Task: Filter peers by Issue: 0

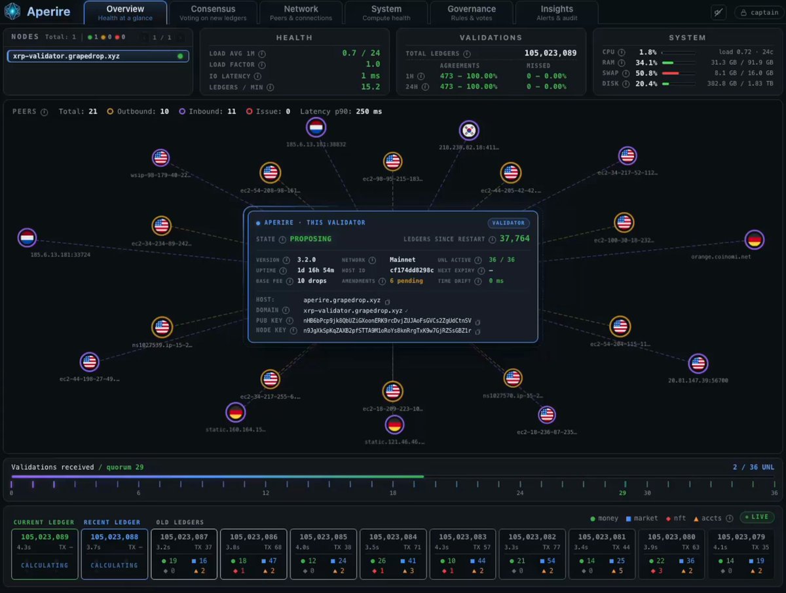Action: (268, 112)
